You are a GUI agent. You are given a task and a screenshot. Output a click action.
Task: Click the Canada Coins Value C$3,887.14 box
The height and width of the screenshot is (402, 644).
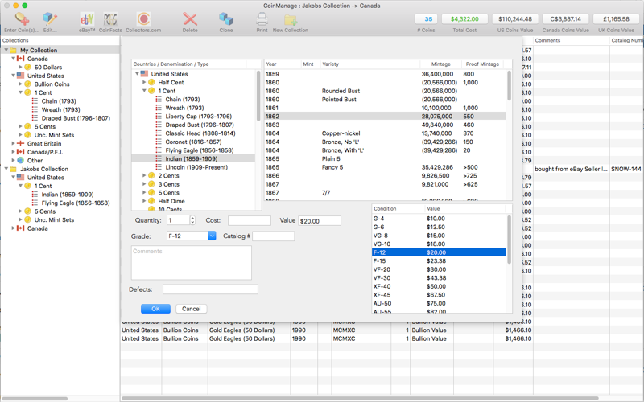566,18
